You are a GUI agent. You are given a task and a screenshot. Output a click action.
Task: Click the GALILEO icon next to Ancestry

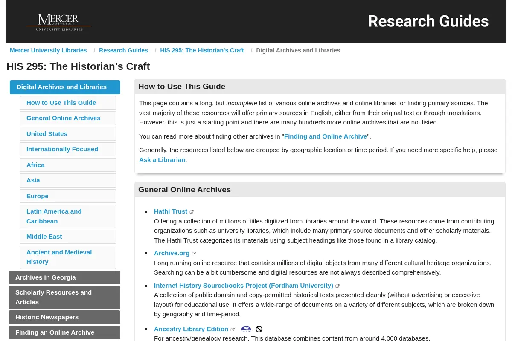[246, 329]
